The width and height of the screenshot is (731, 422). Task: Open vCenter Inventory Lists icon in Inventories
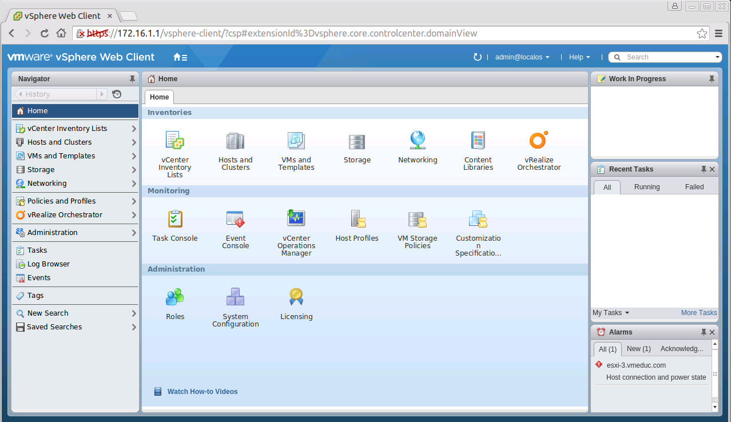pos(174,140)
